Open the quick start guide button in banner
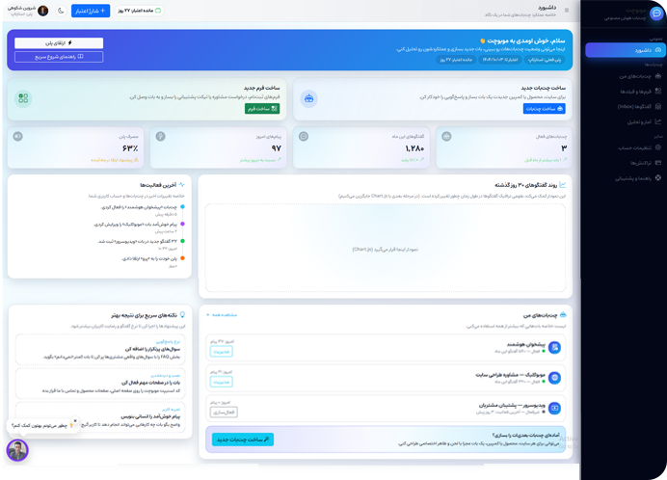 click(x=59, y=57)
